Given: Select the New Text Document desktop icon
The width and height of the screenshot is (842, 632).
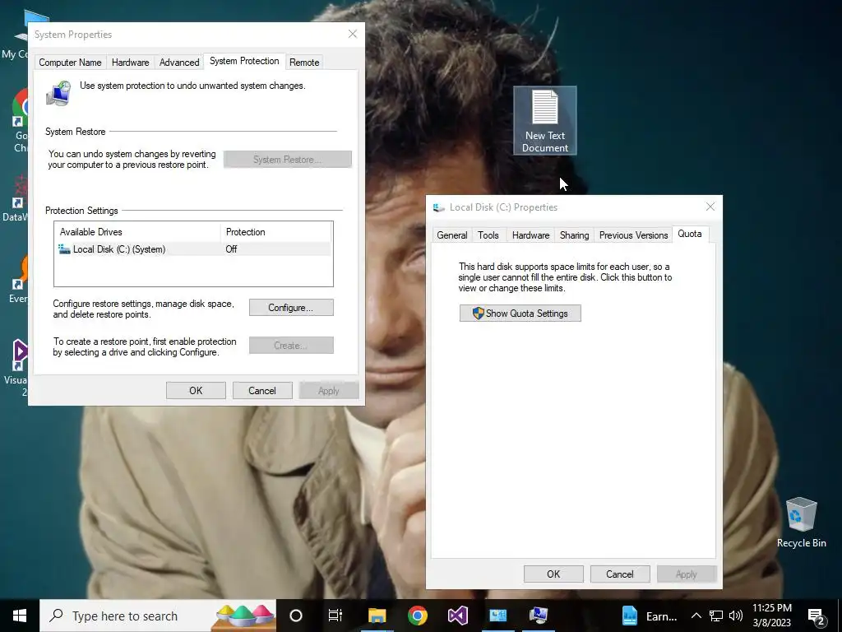Looking at the screenshot, I should tap(545, 120).
